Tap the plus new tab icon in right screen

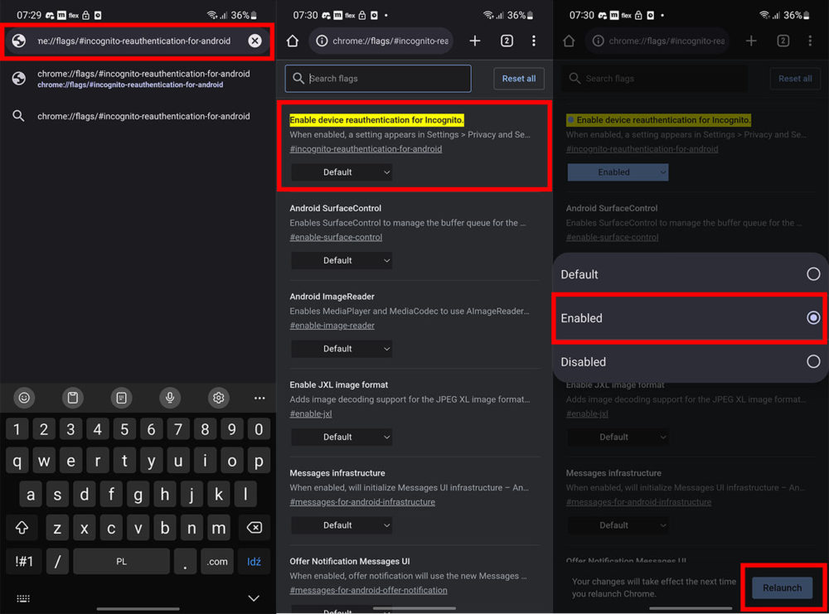click(x=751, y=41)
